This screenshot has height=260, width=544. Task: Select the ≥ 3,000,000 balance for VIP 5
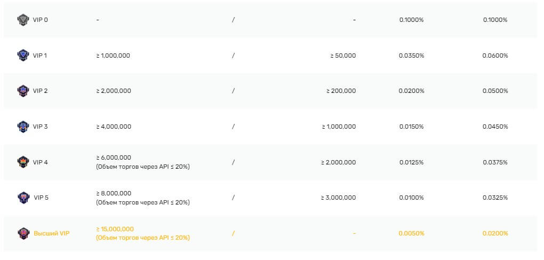click(338, 198)
